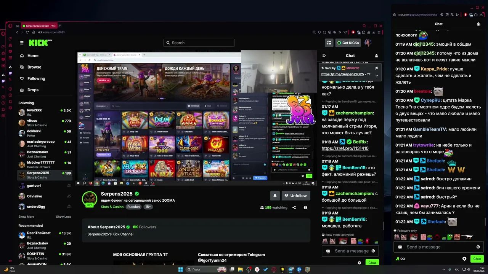Collapse following list with Show Less
This screenshot has width=488, height=274.
pos(63,217)
